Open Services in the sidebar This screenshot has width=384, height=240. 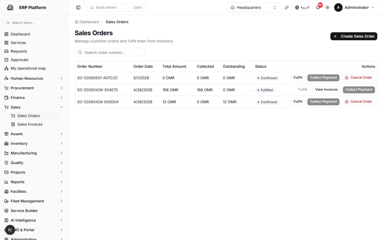tap(34, 43)
